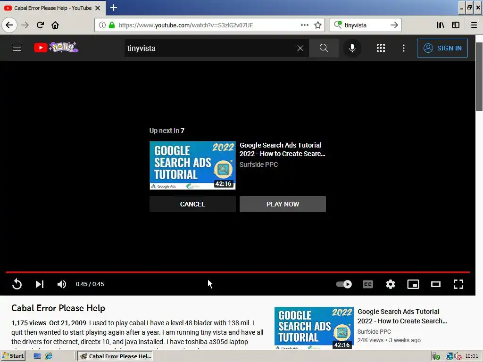
Task: Open the Windows Start menu
Action: tap(13, 356)
